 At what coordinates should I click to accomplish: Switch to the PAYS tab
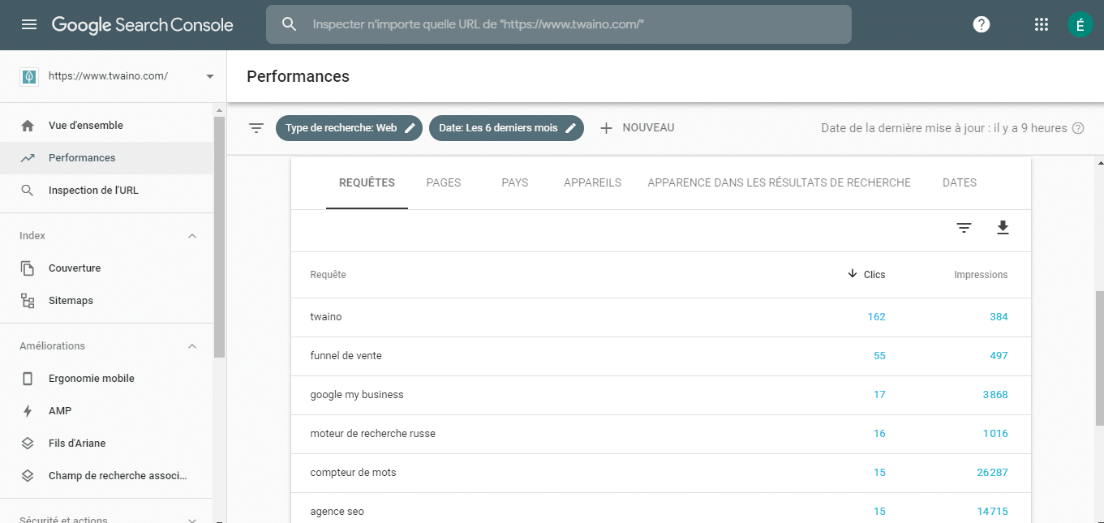[515, 183]
